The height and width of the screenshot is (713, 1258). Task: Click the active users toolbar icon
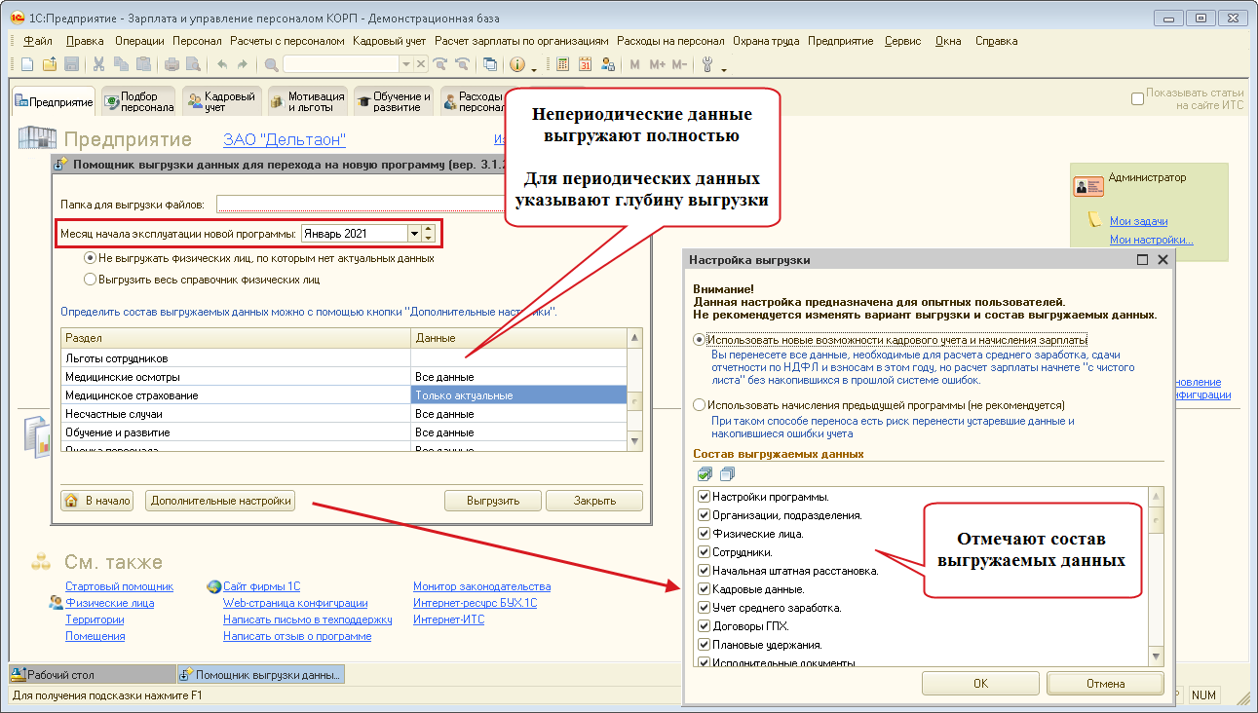point(608,64)
